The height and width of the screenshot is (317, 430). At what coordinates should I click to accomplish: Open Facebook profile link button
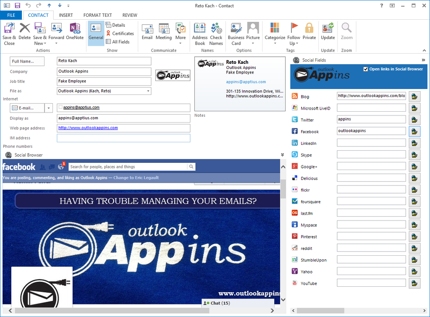pyautogui.click(x=414, y=131)
